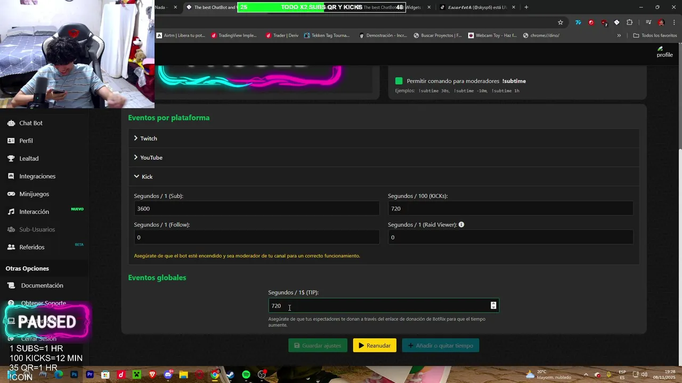Expand the YouTube platform section
This screenshot has width=682, height=383.
(384, 157)
